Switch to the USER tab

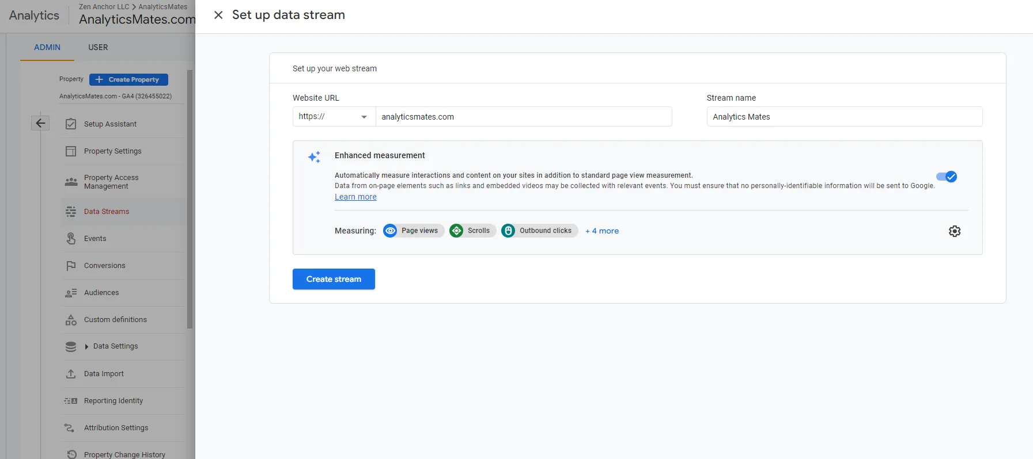98,47
